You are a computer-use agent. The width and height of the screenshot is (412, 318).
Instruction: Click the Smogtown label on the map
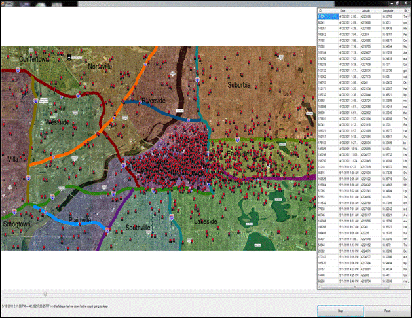[x=16, y=224]
